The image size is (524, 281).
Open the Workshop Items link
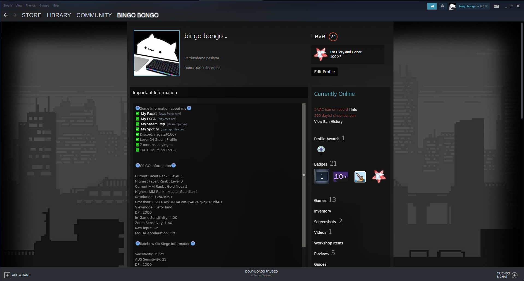click(328, 243)
